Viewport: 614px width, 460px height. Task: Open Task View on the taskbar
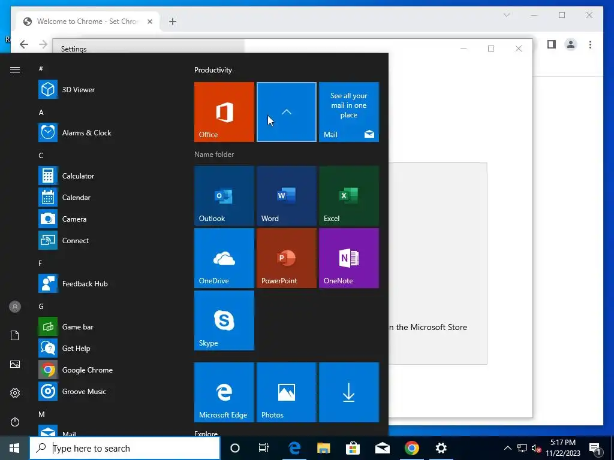(x=264, y=448)
